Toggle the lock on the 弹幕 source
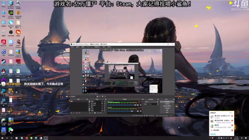This screenshot has width=249, height=140. [x=104, y=111]
